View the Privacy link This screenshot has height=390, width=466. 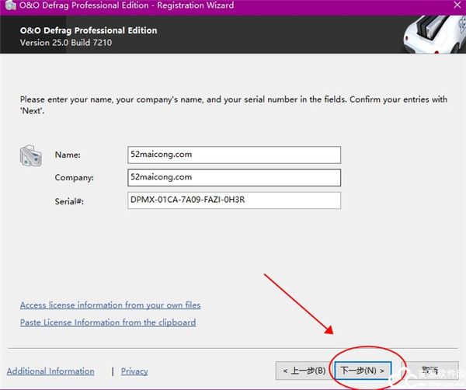[x=134, y=371]
